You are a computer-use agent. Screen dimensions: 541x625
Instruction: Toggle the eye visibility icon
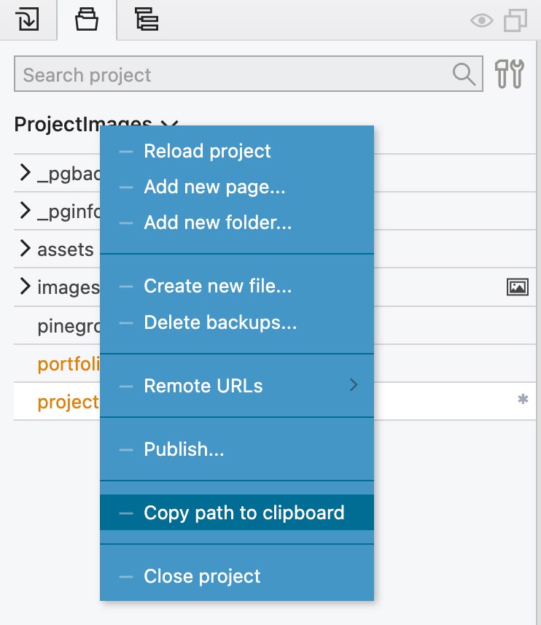pos(482,20)
